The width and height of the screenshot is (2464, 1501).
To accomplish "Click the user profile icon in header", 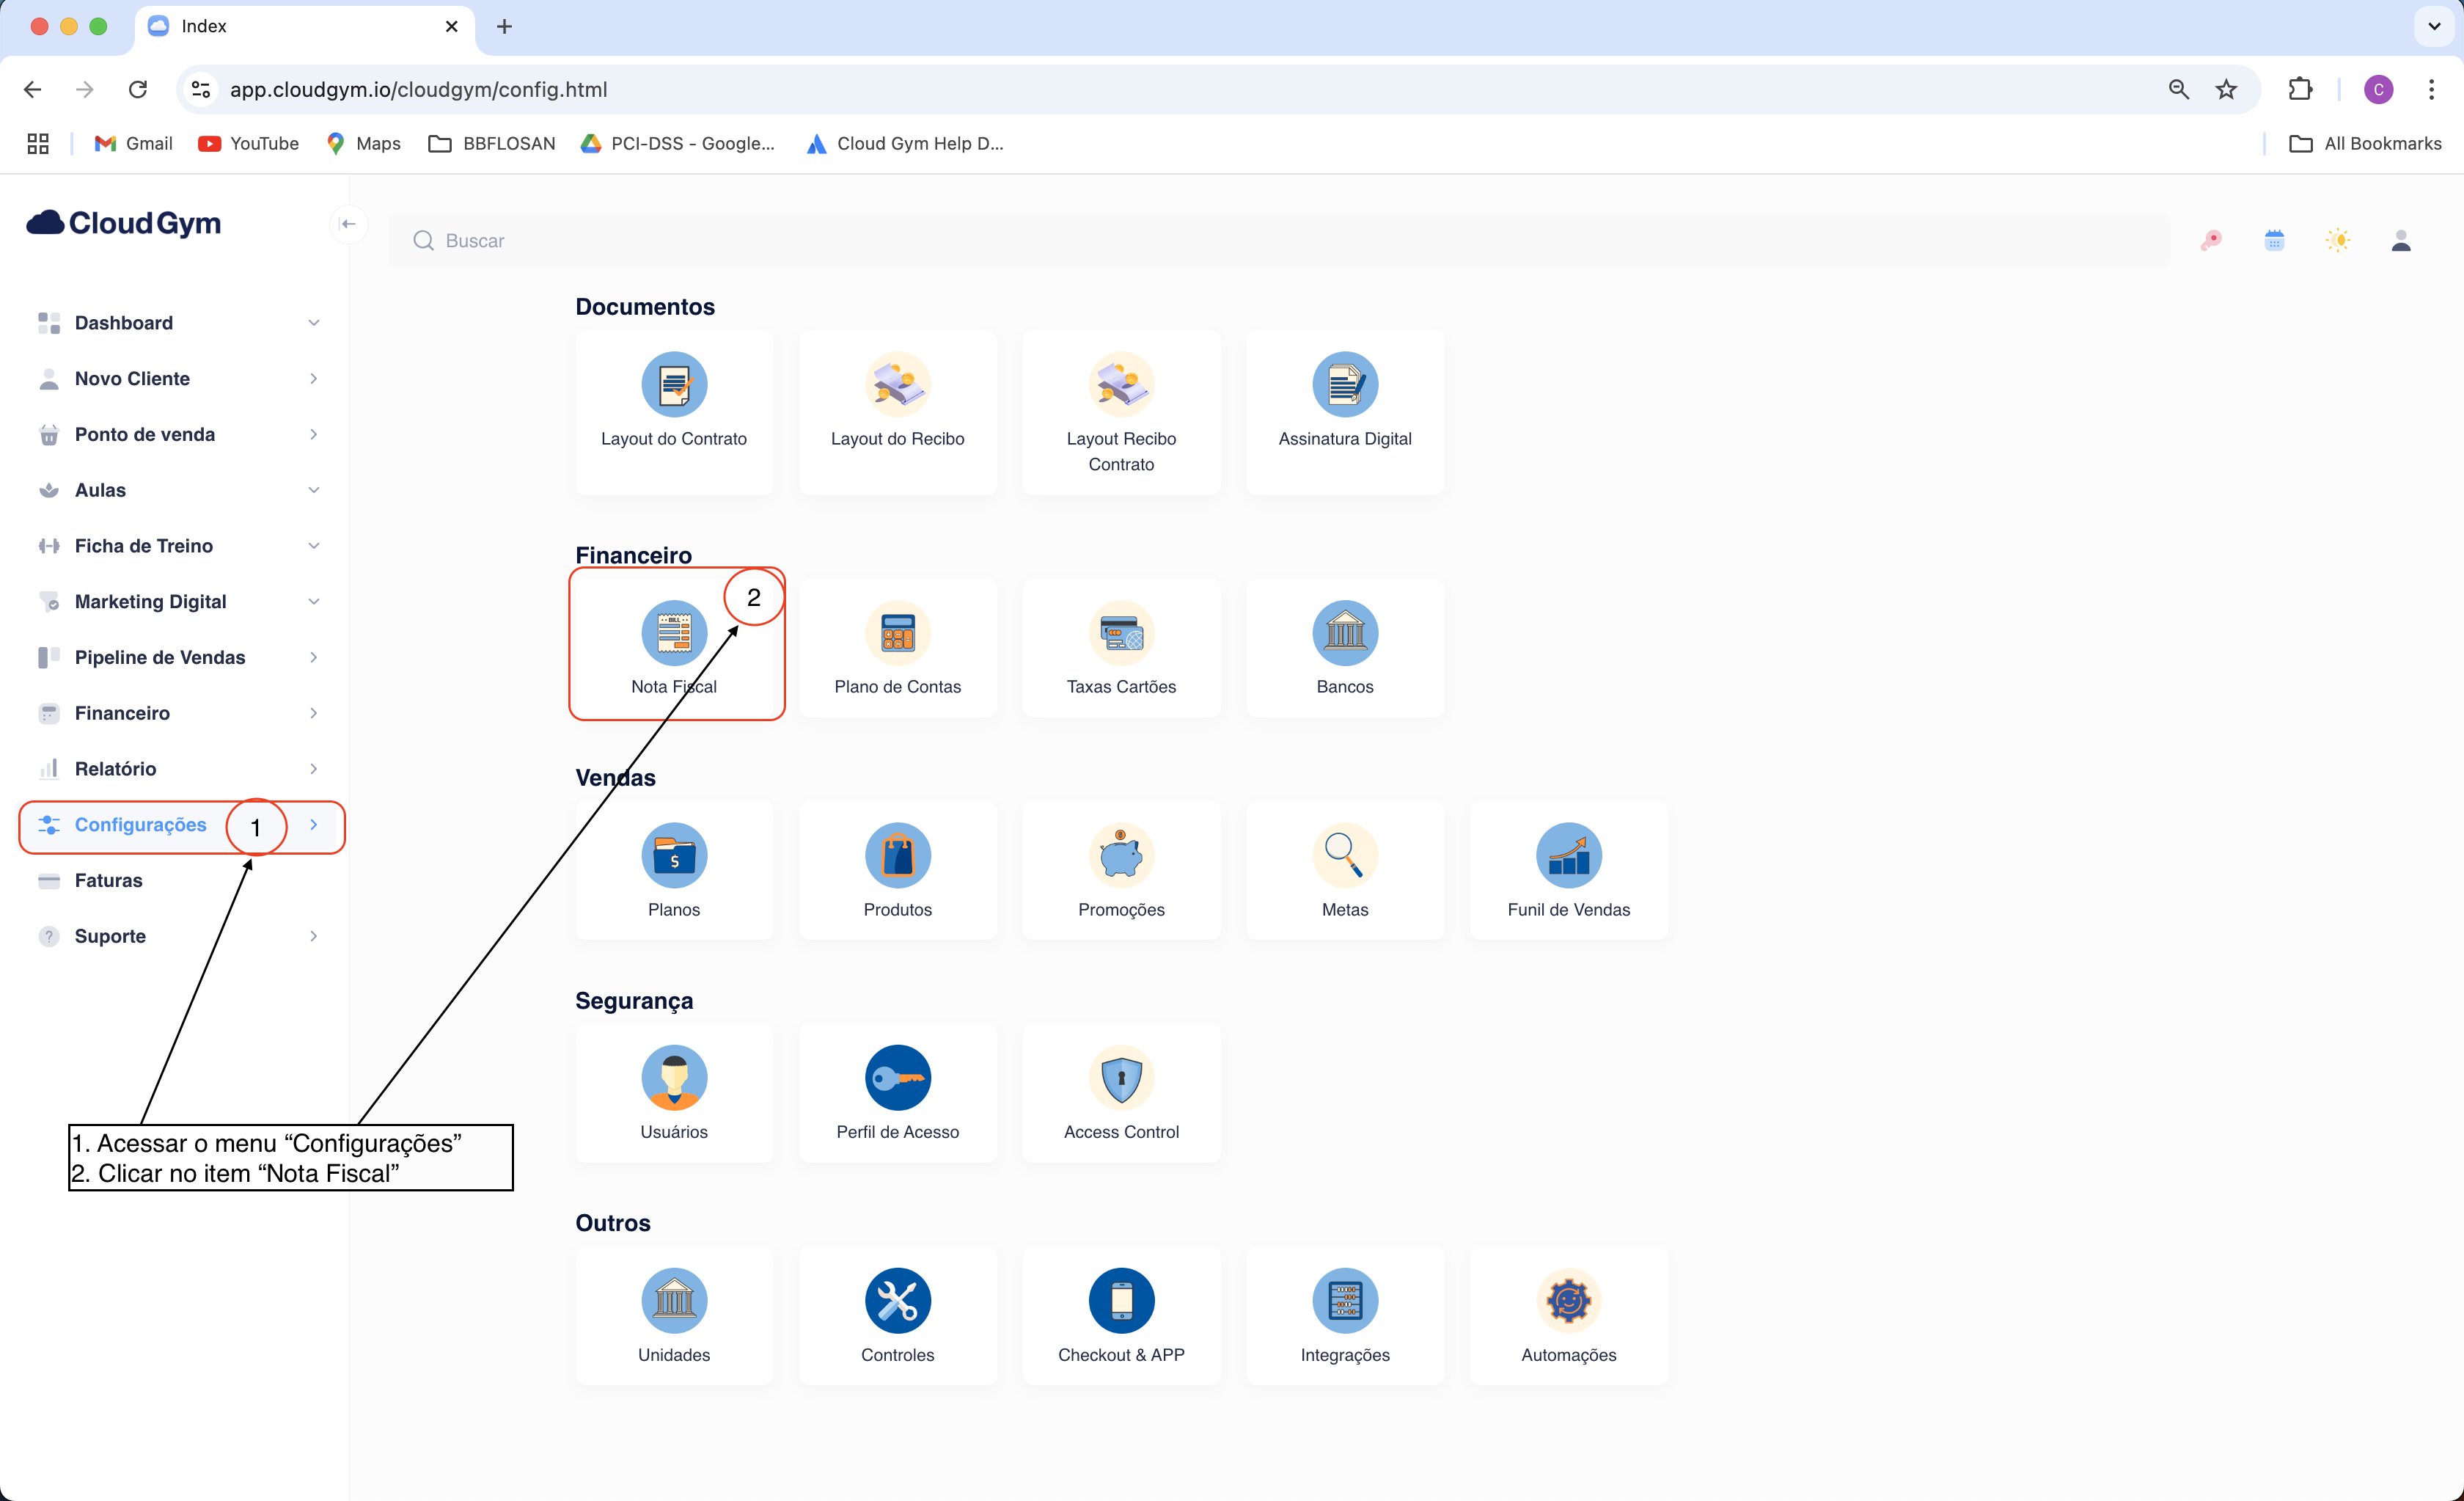I will pyautogui.click(x=2400, y=240).
